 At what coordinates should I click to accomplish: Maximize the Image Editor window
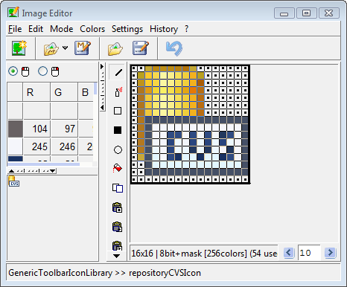coord(307,13)
